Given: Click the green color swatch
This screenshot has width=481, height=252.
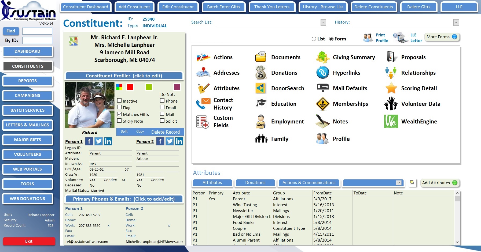Looking at the screenshot, I should point(149,87).
